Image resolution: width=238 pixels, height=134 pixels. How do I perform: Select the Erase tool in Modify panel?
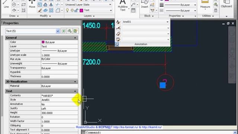(40, 10)
